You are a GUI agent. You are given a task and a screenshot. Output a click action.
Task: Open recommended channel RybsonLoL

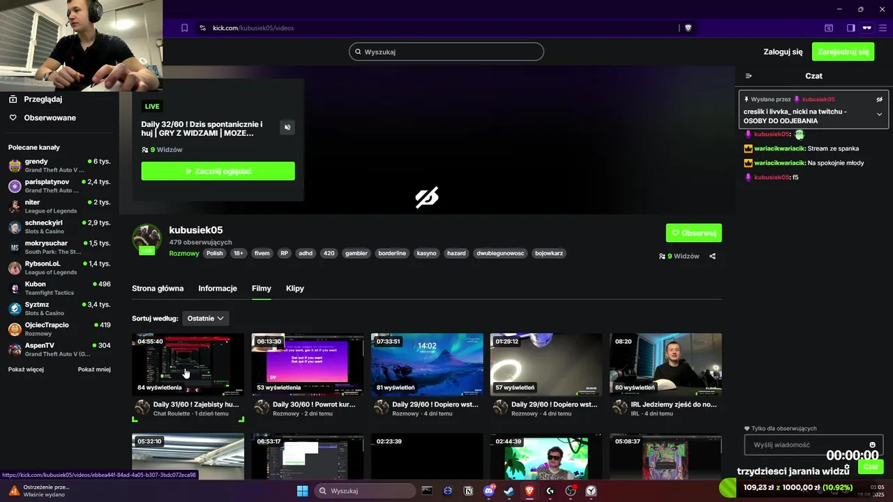coord(59,268)
